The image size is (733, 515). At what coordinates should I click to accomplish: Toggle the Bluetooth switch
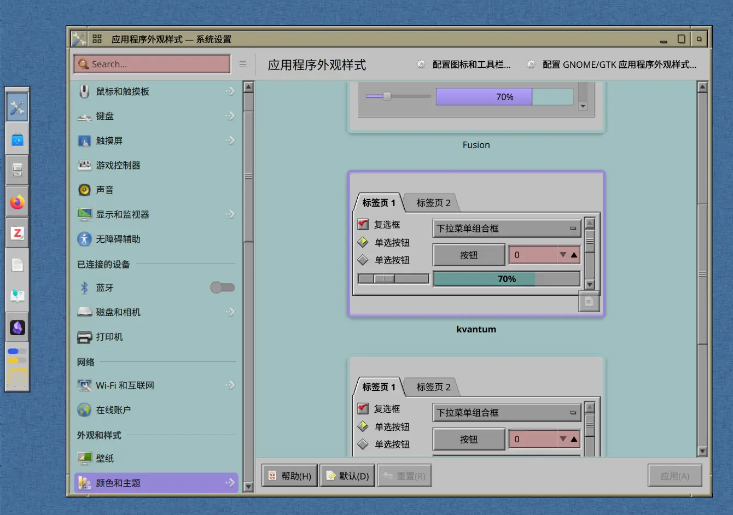click(x=222, y=288)
